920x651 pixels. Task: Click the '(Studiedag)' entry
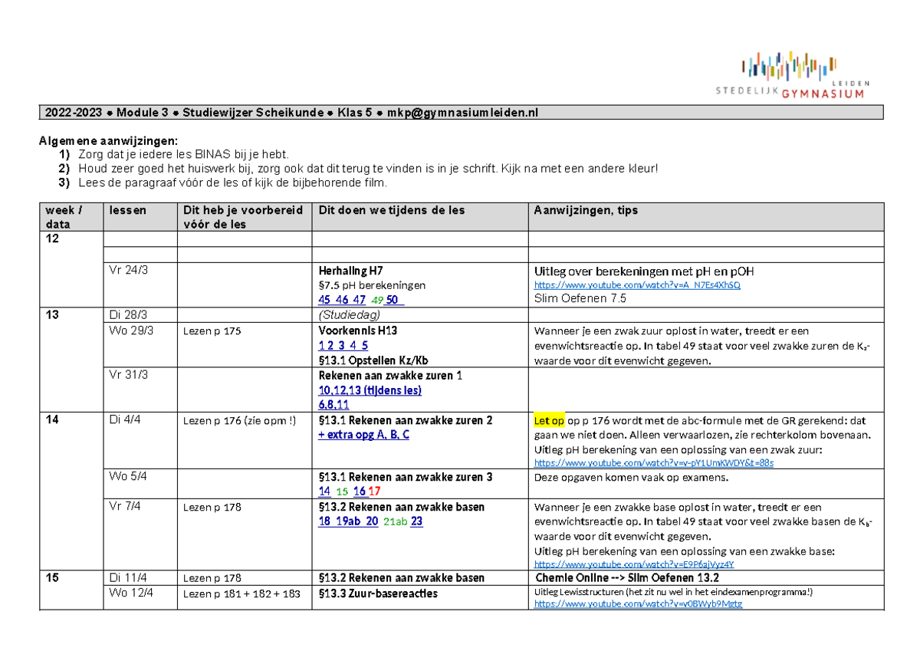coord(349,315)
